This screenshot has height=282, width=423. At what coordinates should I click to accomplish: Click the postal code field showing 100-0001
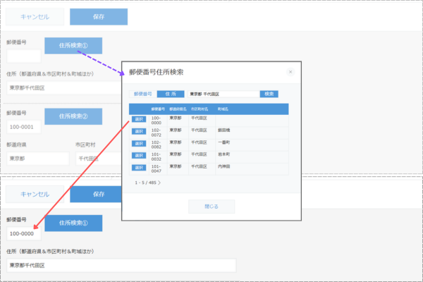[23, 127]
